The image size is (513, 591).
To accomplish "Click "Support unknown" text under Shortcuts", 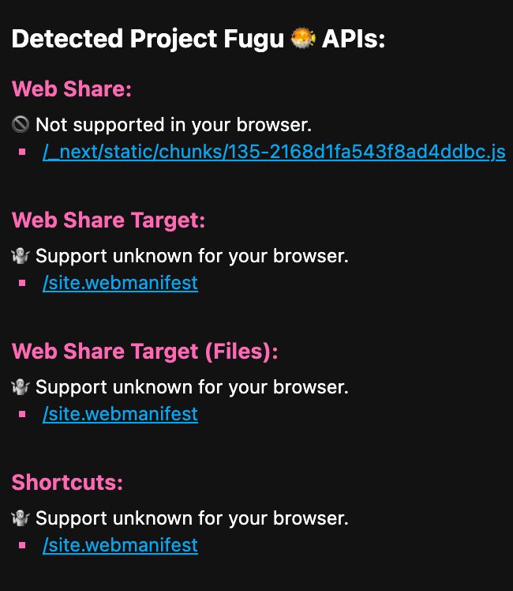I will pos(192,518).
